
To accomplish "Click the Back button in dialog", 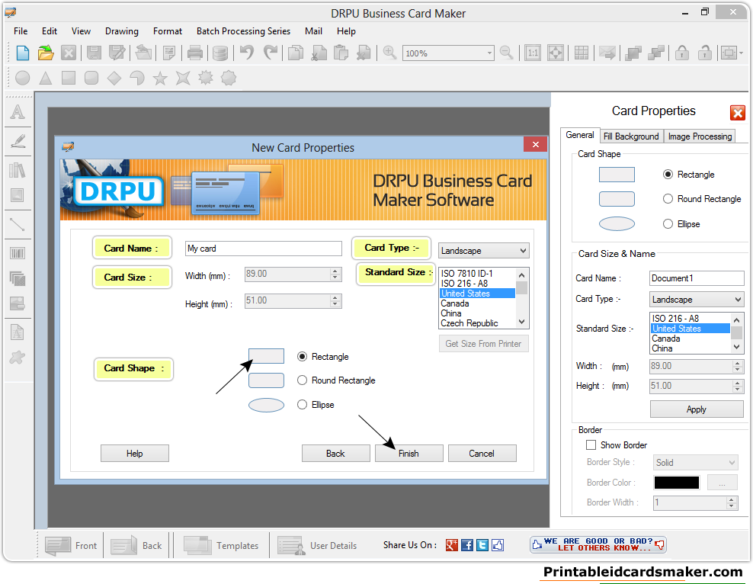I will [x=335, y=454].
